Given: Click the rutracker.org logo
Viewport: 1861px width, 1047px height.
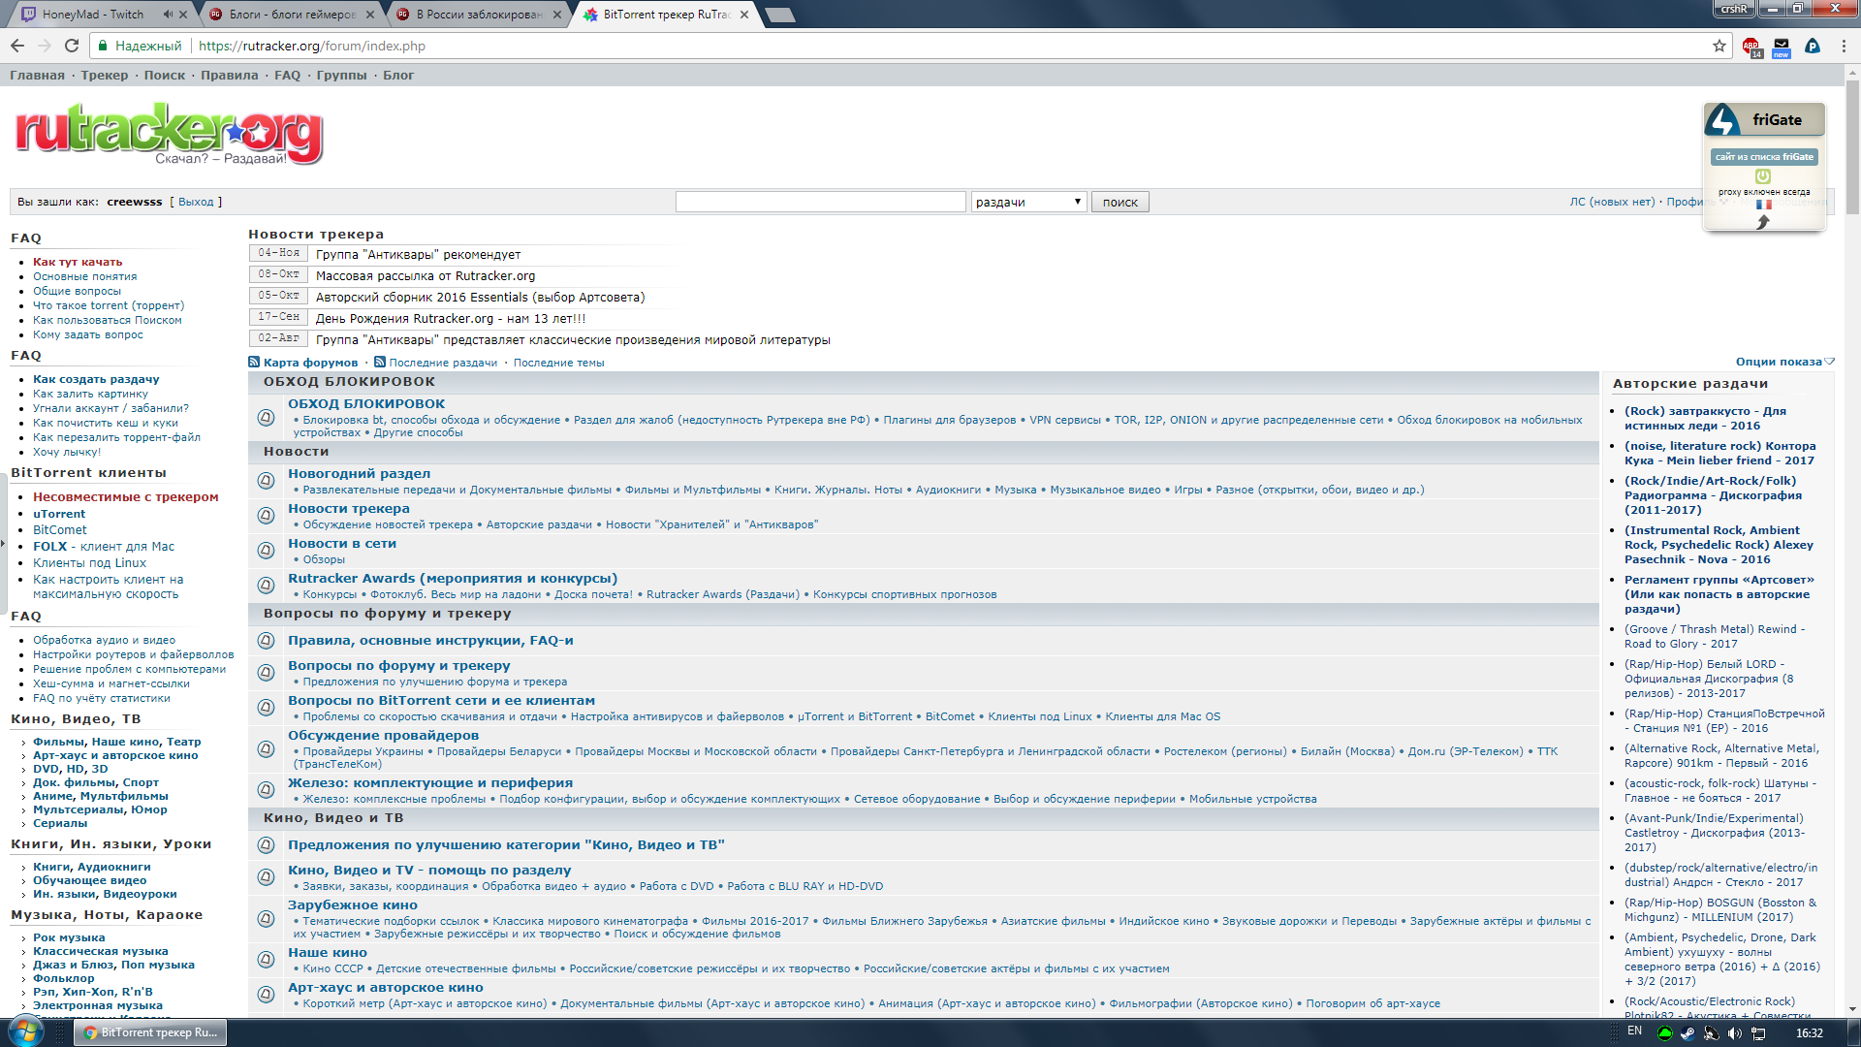Looking at the screenshot, I should click(170, 134).
